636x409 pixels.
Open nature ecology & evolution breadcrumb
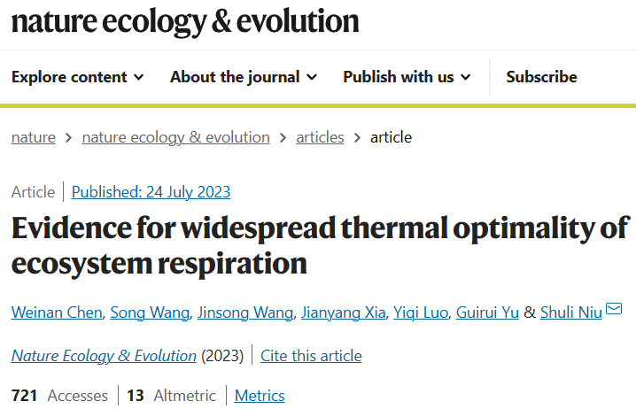point(175,137)
